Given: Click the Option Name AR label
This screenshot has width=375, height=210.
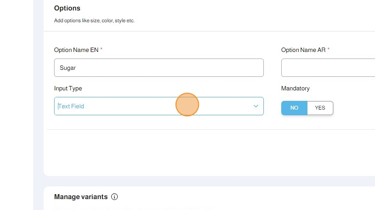Looking at the screenshot, I should coord(303,50).
